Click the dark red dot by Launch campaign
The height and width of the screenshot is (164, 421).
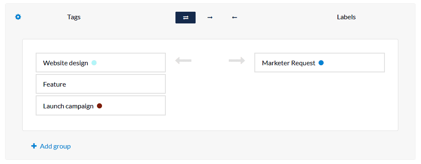(99, 106)
